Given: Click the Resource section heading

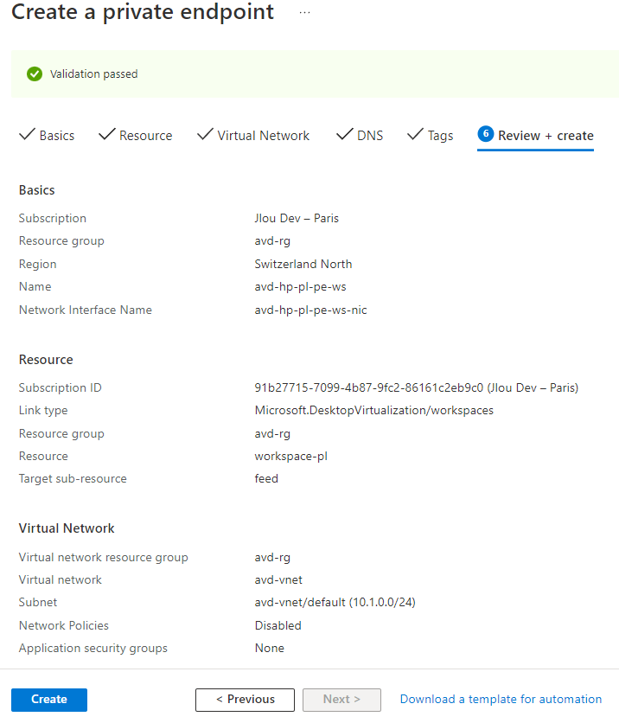Looking at the screenshot, I should pos(46,360).
